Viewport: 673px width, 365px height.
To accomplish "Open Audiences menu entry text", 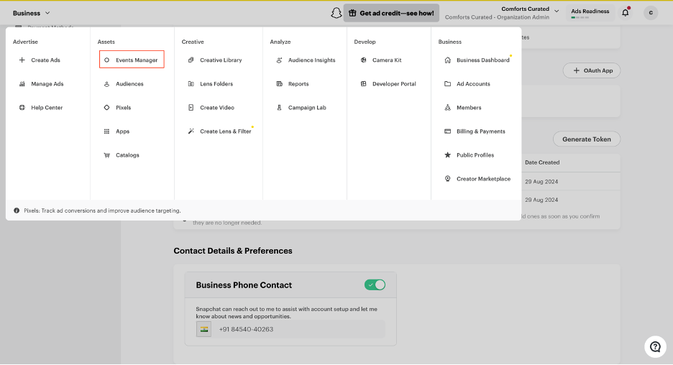I will 129,84.
